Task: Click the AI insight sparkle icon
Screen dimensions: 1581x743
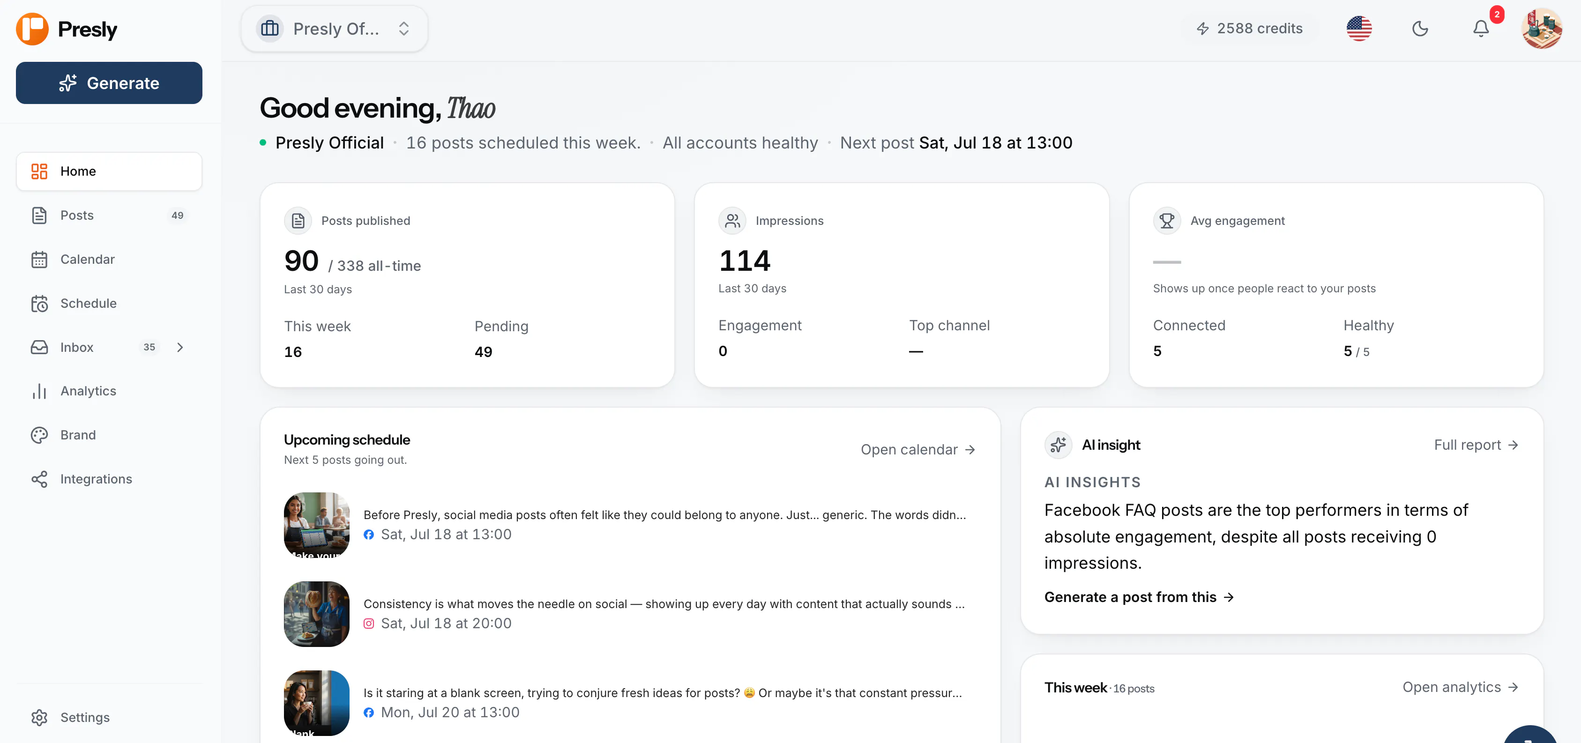Action: click(x=1058, y=445)
